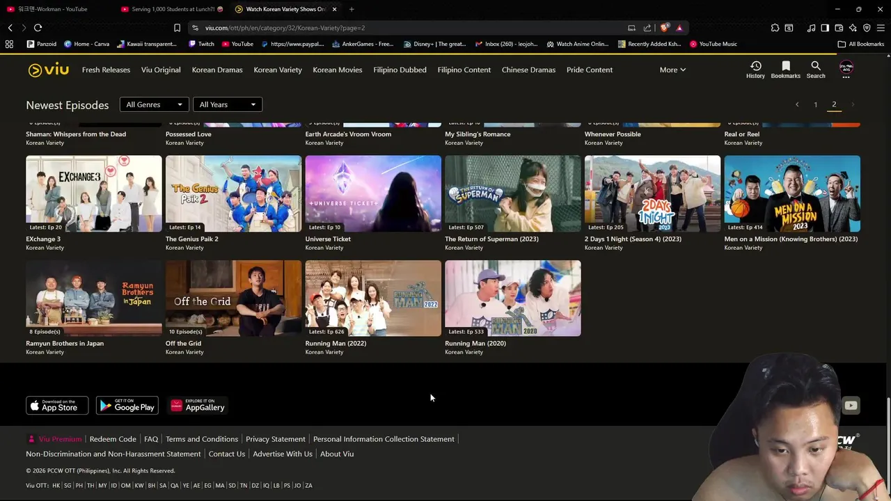Viewport: 891px width, 501px height.
Task: Open Korean Movies category
Action: [338, 70]
